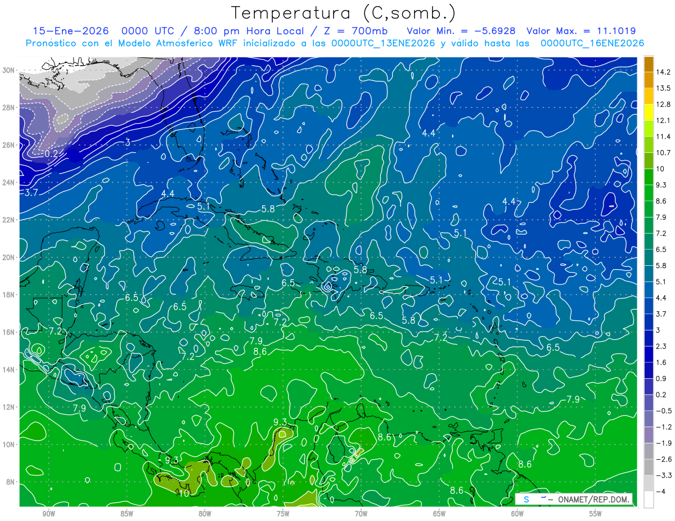Viewport: 675px width, 521px height.
Task: Click the white legend band below -4
Action: [649, 499]
